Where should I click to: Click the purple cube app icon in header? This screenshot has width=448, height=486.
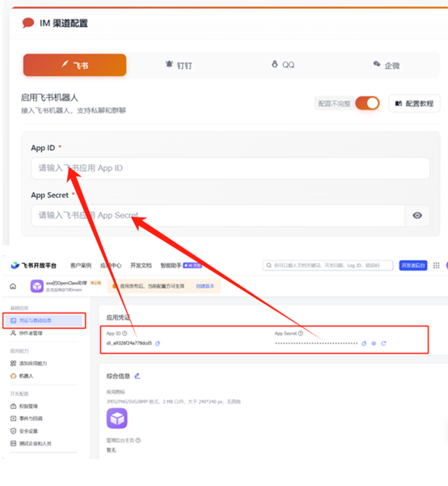click(x=37, y=286)
